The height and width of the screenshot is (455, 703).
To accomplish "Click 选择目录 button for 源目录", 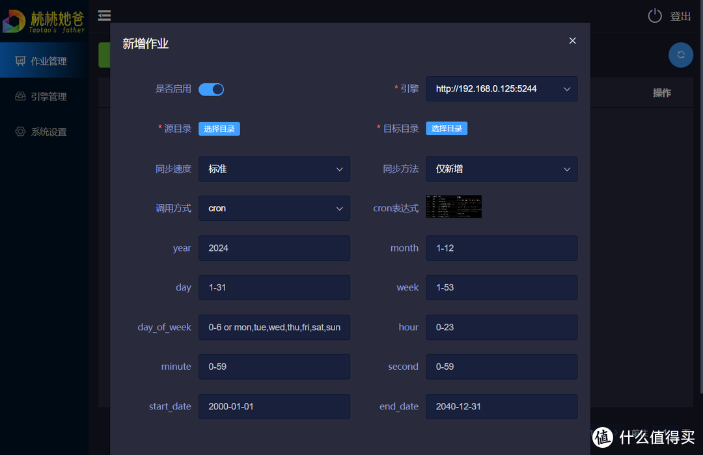I will tap(219, 129).
